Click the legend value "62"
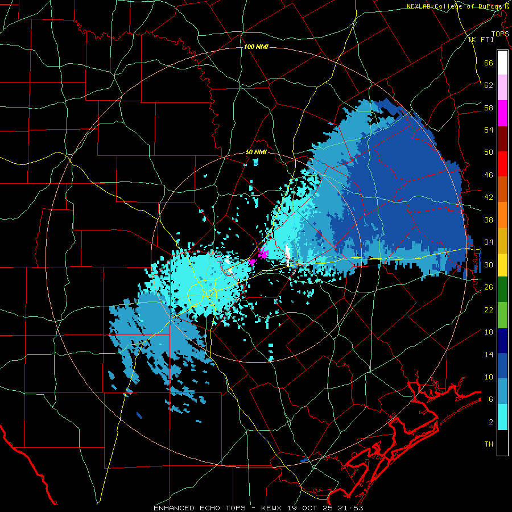This screenshot has width=512, height=512. tap(489, 85)
